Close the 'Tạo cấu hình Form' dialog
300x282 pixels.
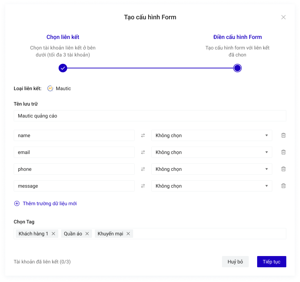click(x=283, y=17)
